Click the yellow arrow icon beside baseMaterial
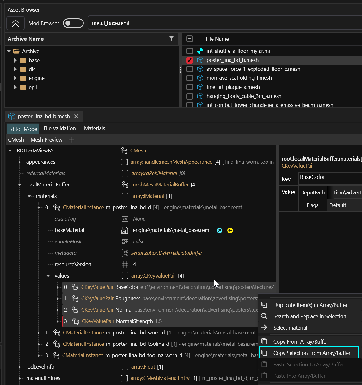This screenshot has height=385, width=362. coord(230,230)
